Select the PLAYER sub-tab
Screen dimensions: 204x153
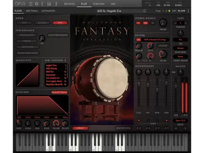click(18, 11)
